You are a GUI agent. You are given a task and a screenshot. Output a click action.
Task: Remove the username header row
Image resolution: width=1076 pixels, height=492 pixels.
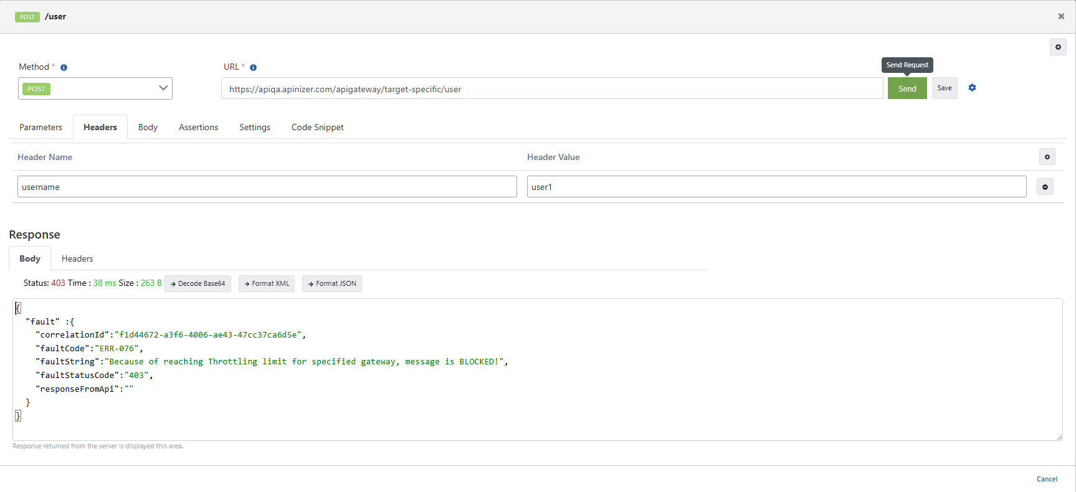(x=1045, y=187)
